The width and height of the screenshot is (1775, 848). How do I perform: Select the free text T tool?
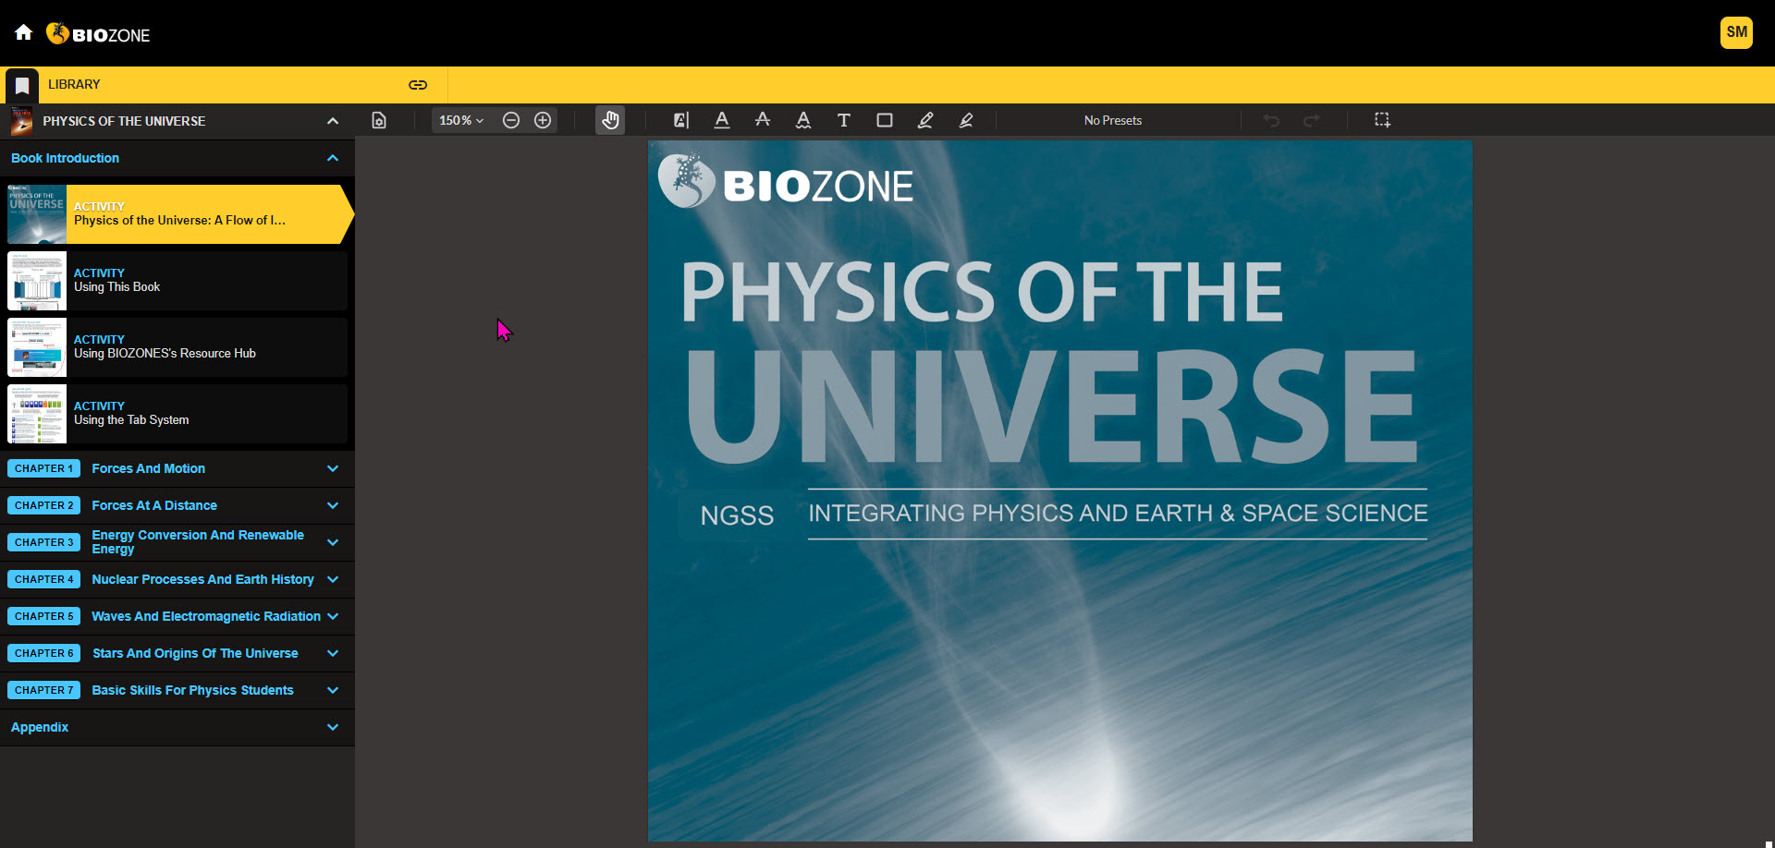(x=844, y=120)
